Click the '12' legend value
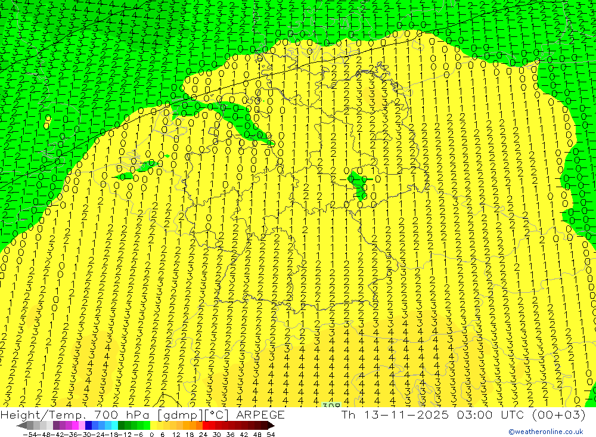 pos(176,435)
